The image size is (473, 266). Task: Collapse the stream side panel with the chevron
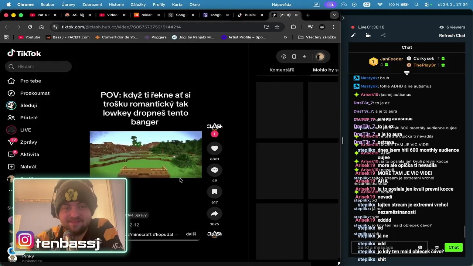pyautogui.click(x=343, y=18)
